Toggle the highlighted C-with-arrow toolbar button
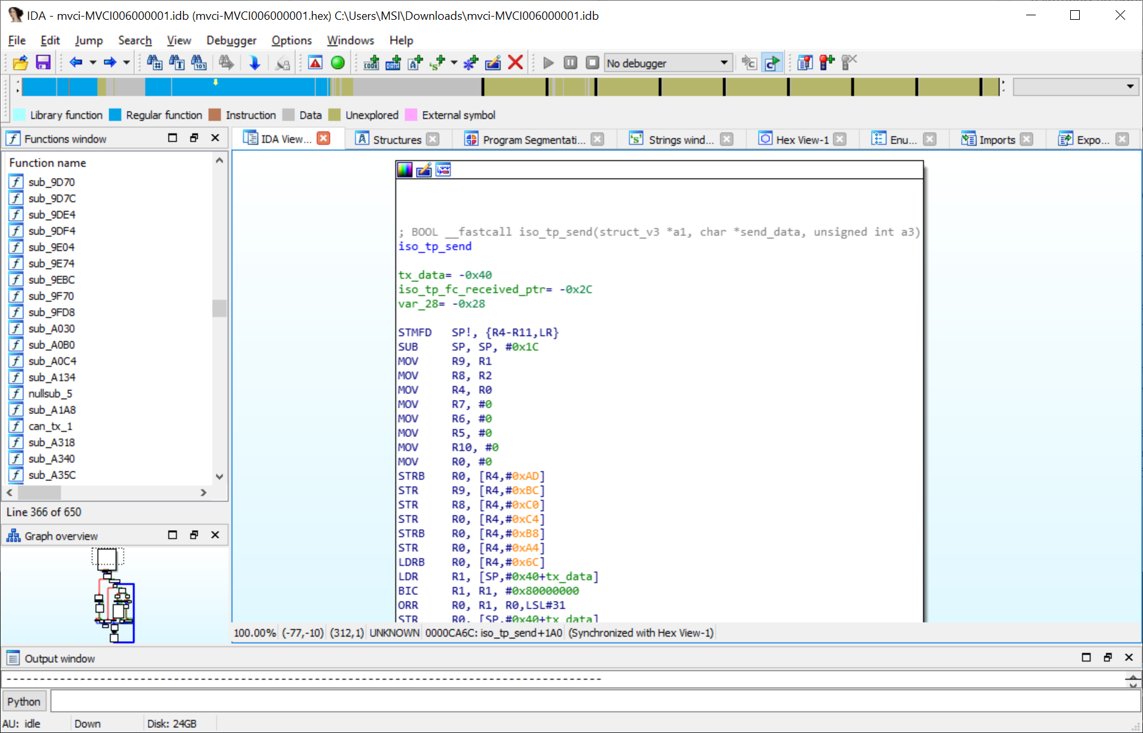 click(772, 63)
